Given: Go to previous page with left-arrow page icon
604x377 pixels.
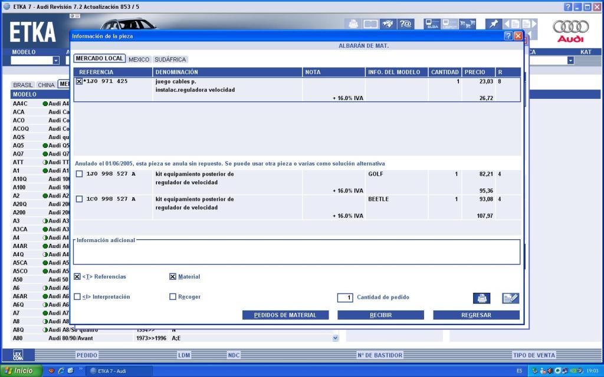Looking at the screenshot, I should click(511, 24).
